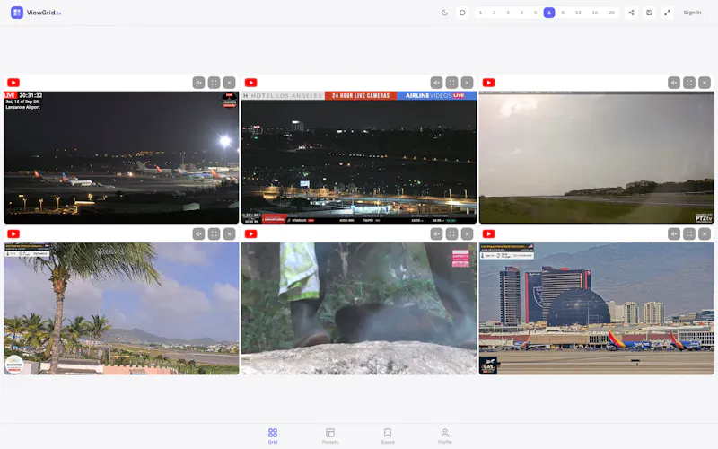The width and height of the screenshot is (718, 449).
Task: Select 8-stream grid layout
Action: pos(563,13)
